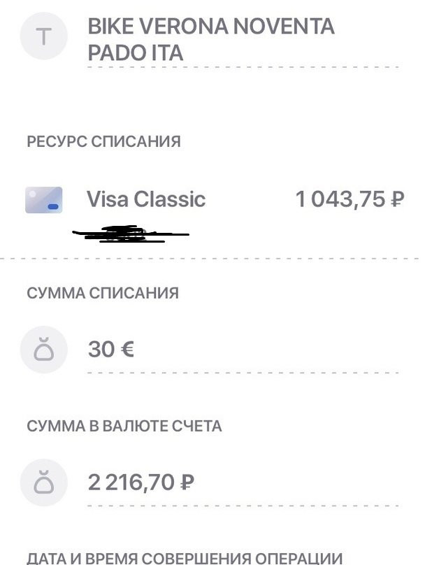Screen dimensions: 425x565
Task: Tap "ДАТА И ВРЕМЯ СОВЕРШЕНИЯ ОПЕРАЦИИ" heading
Action: click(x=185, y=558)
